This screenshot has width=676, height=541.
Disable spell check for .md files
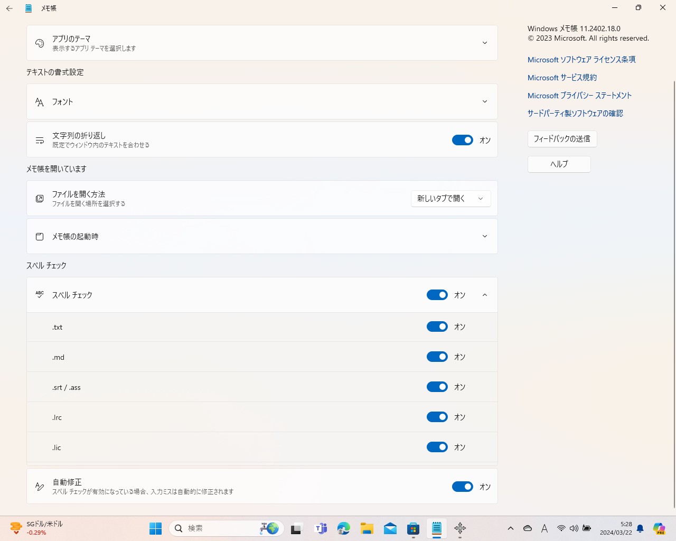coord(437,357)
